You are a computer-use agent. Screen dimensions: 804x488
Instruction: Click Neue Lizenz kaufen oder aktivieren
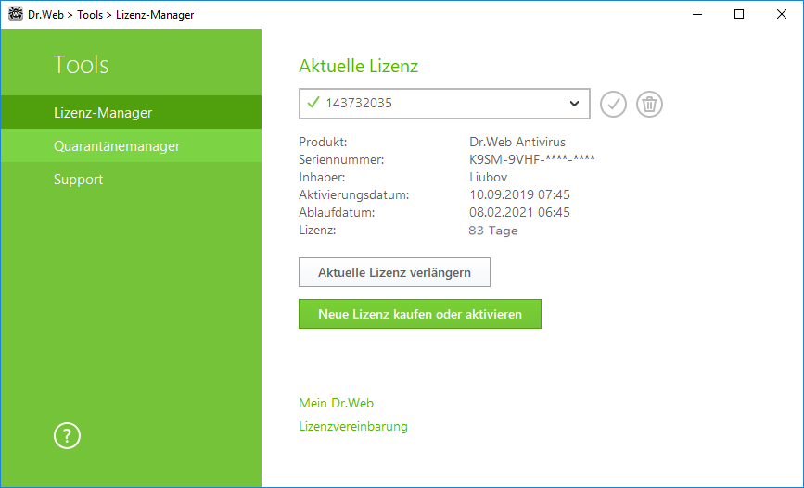(x=420, y=314)
